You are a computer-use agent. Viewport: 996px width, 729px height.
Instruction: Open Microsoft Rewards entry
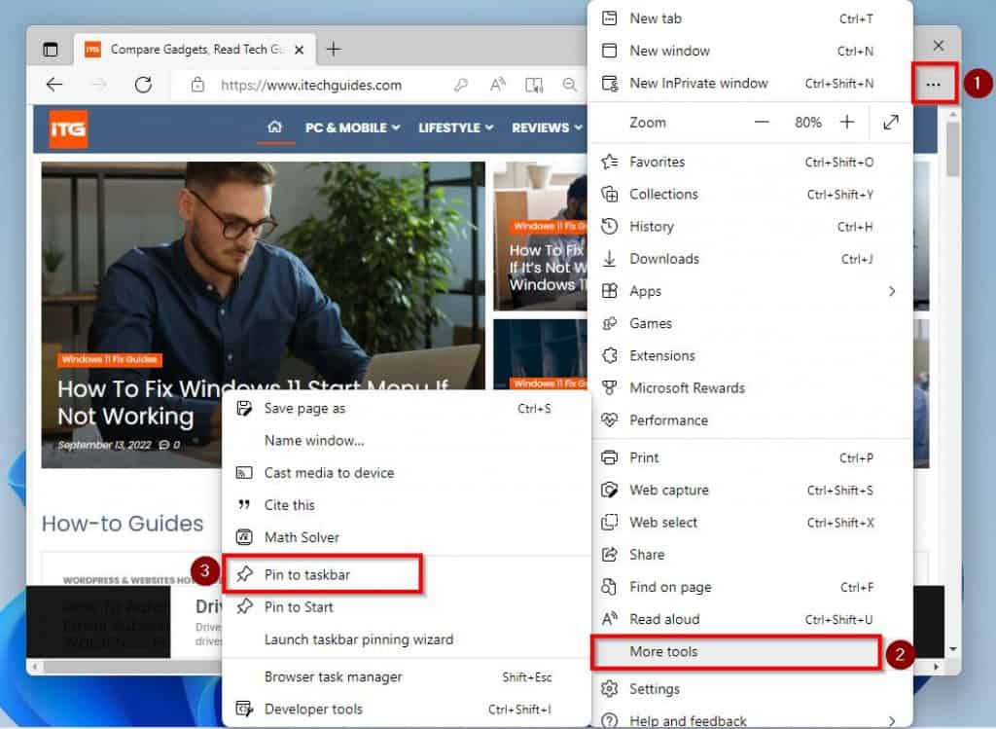pos(750,388)
